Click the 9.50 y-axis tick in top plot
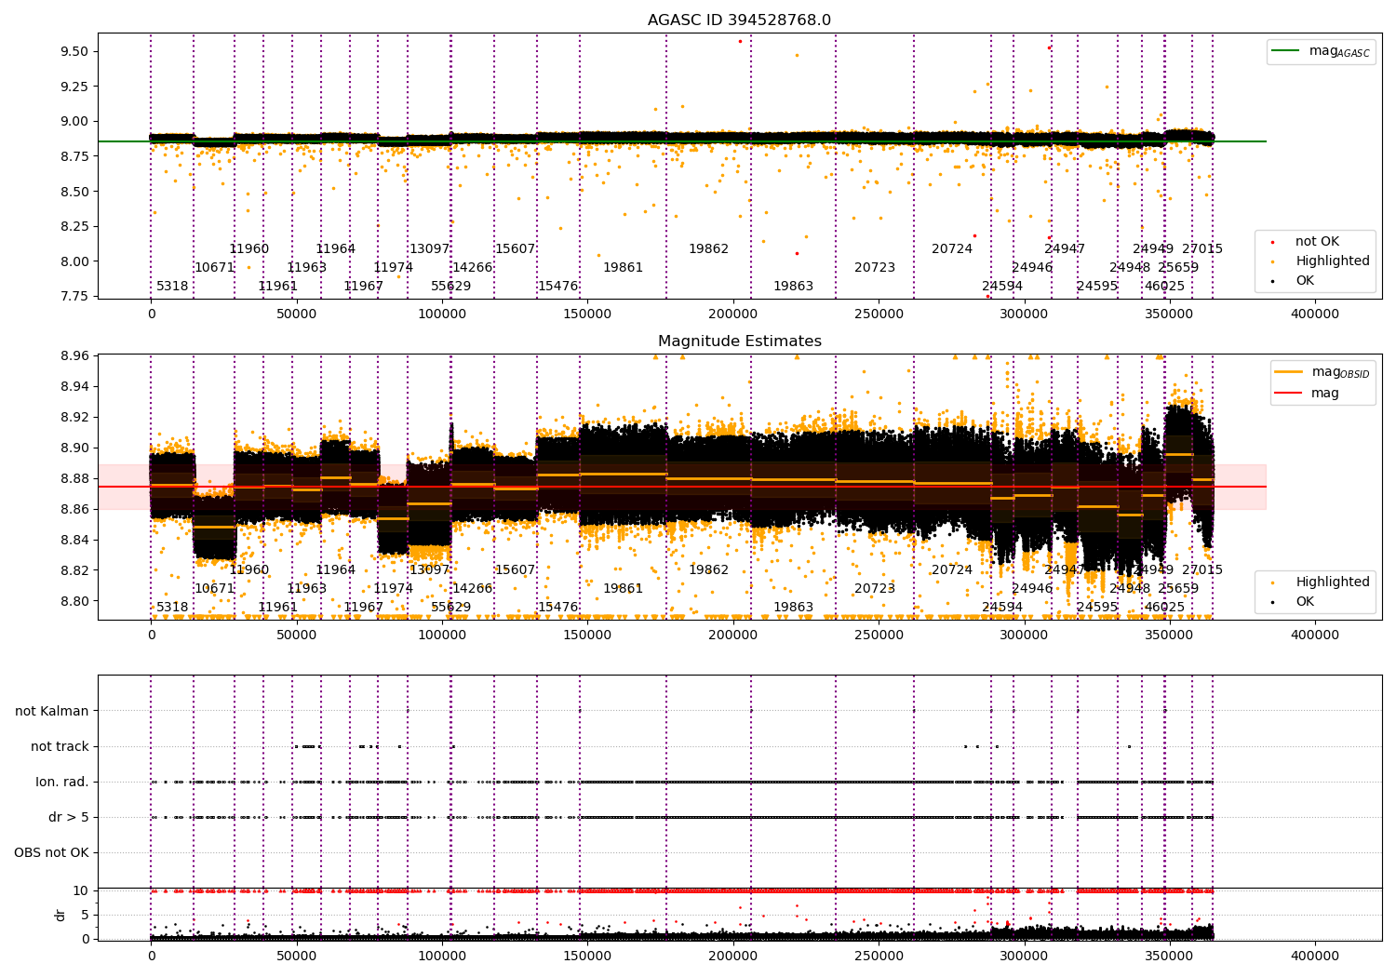1396x977 pixels. pos(74,52)
